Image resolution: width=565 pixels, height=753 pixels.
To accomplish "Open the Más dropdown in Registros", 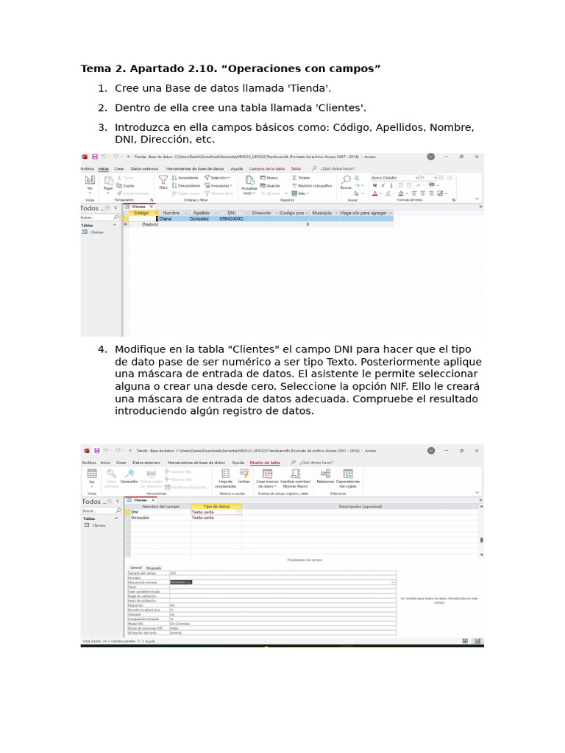I will (x=301, y=193).
